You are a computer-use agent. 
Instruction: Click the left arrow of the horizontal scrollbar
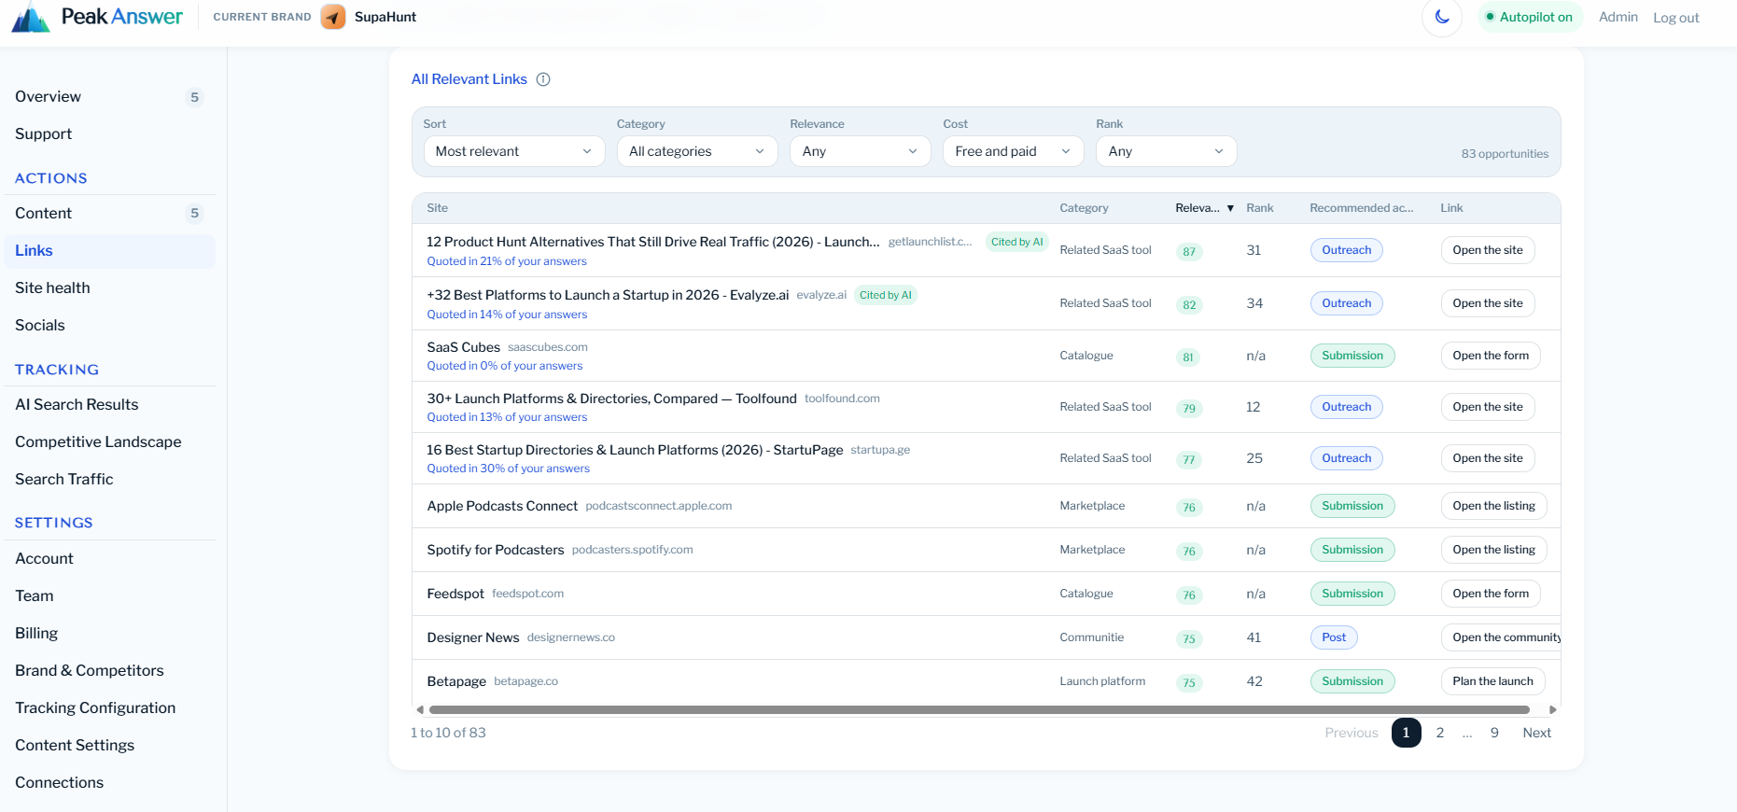pos(420,710)
